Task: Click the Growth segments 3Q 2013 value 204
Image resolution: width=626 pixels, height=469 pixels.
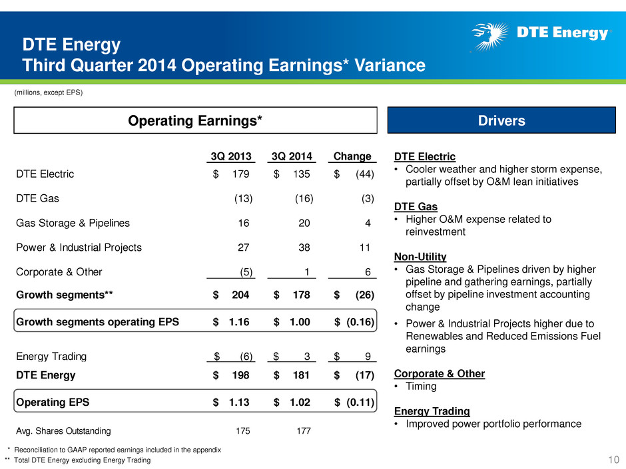Action: [240, 295]
